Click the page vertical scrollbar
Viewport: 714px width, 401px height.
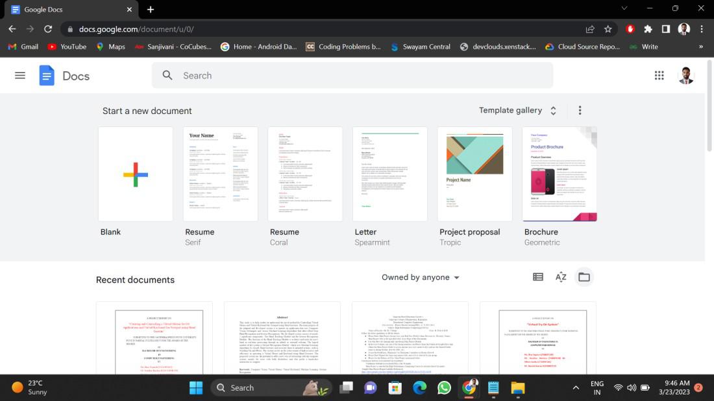coord(709,106)
